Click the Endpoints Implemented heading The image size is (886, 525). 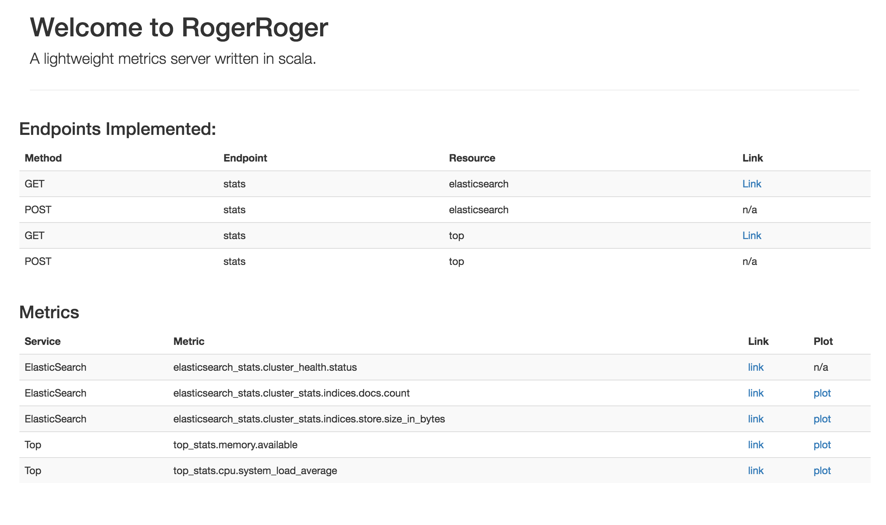pos(118,129)
